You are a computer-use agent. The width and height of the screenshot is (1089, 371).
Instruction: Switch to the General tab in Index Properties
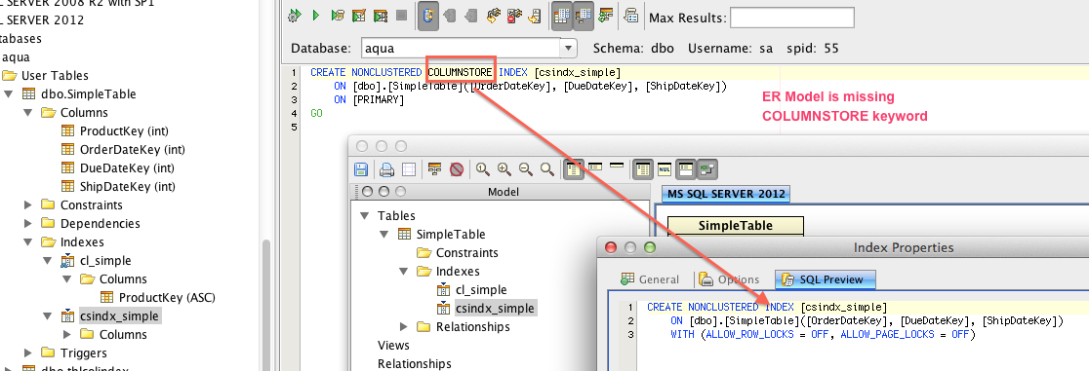pyautogui.click(x=649, y=279)
